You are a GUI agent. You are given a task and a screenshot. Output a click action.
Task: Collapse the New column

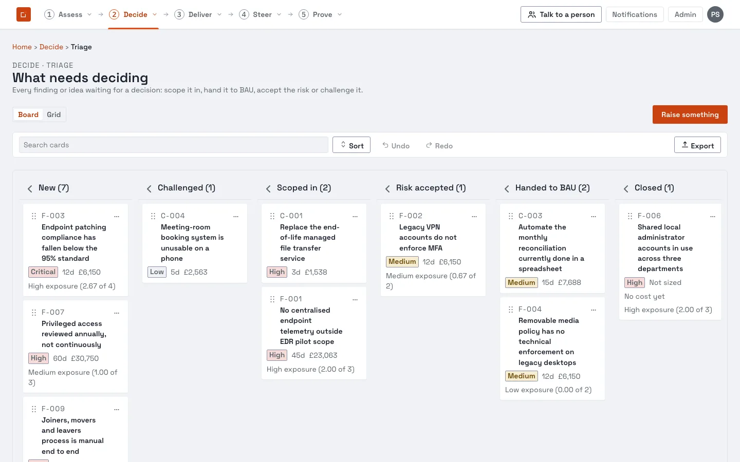click(30, 188)
